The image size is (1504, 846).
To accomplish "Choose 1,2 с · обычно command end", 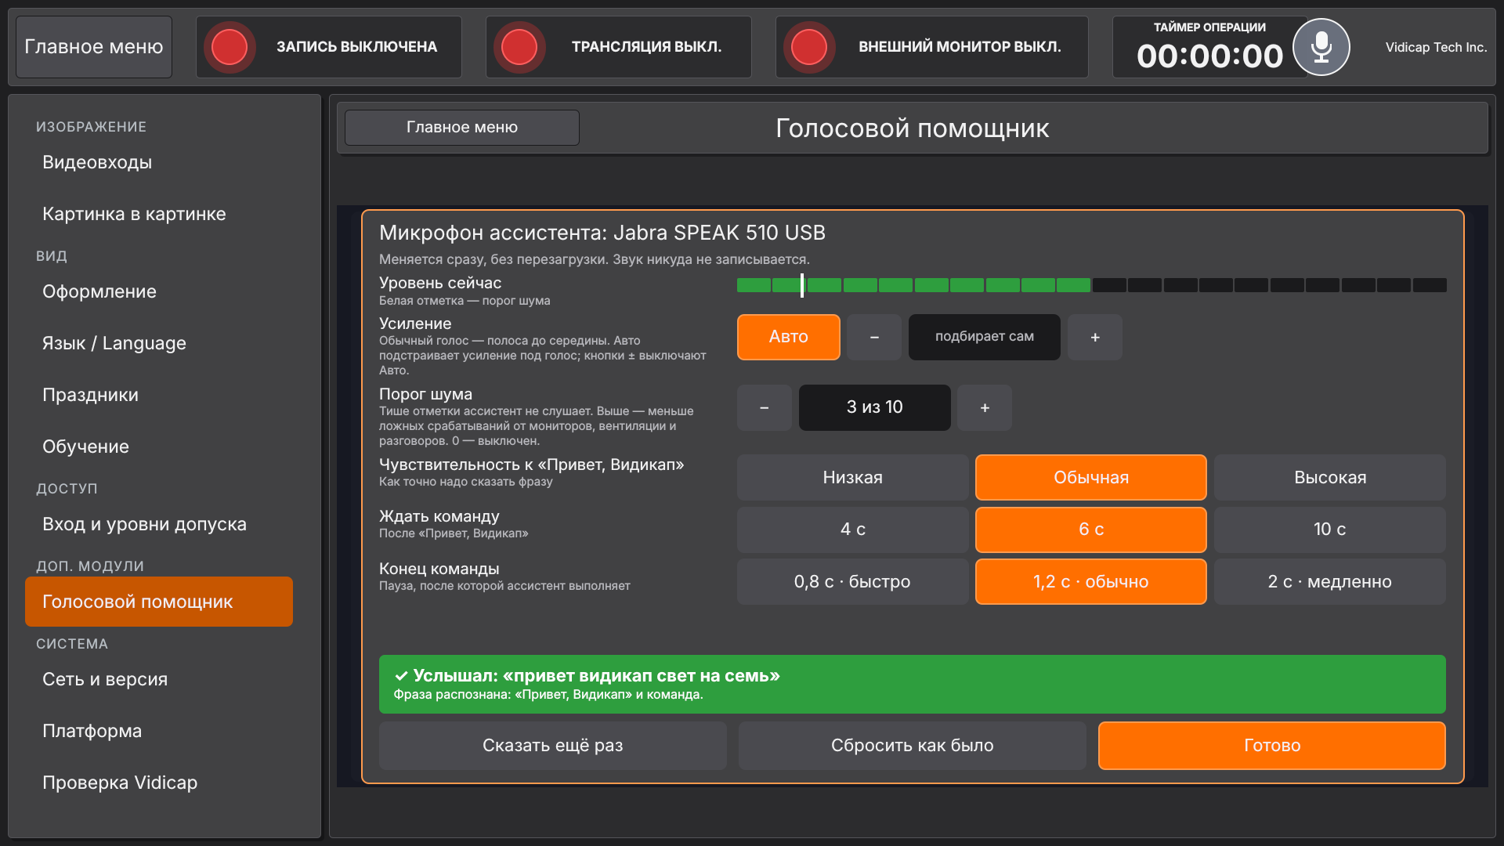I will click(1091, 581).
